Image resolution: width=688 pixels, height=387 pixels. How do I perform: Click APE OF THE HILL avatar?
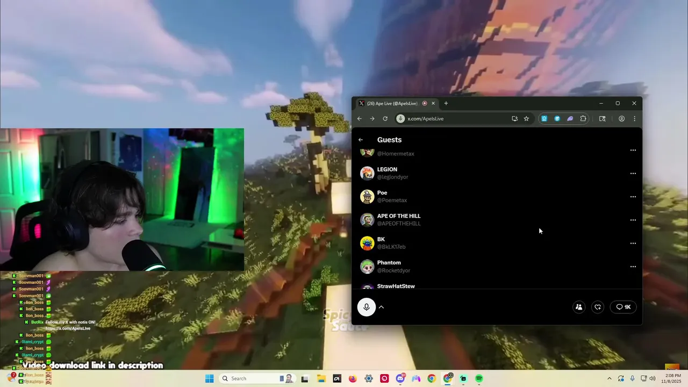pos(367,220)
